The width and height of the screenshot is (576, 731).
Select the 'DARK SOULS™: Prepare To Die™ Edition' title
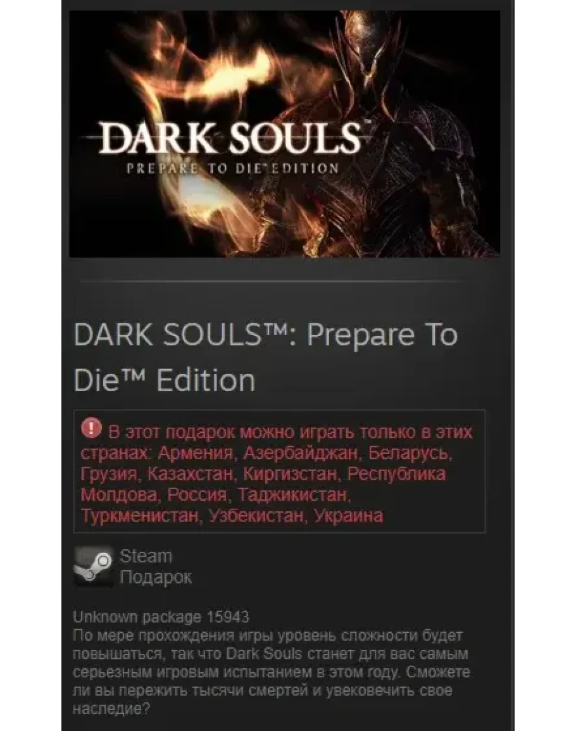pyautogui.click(x=266, y=358)
